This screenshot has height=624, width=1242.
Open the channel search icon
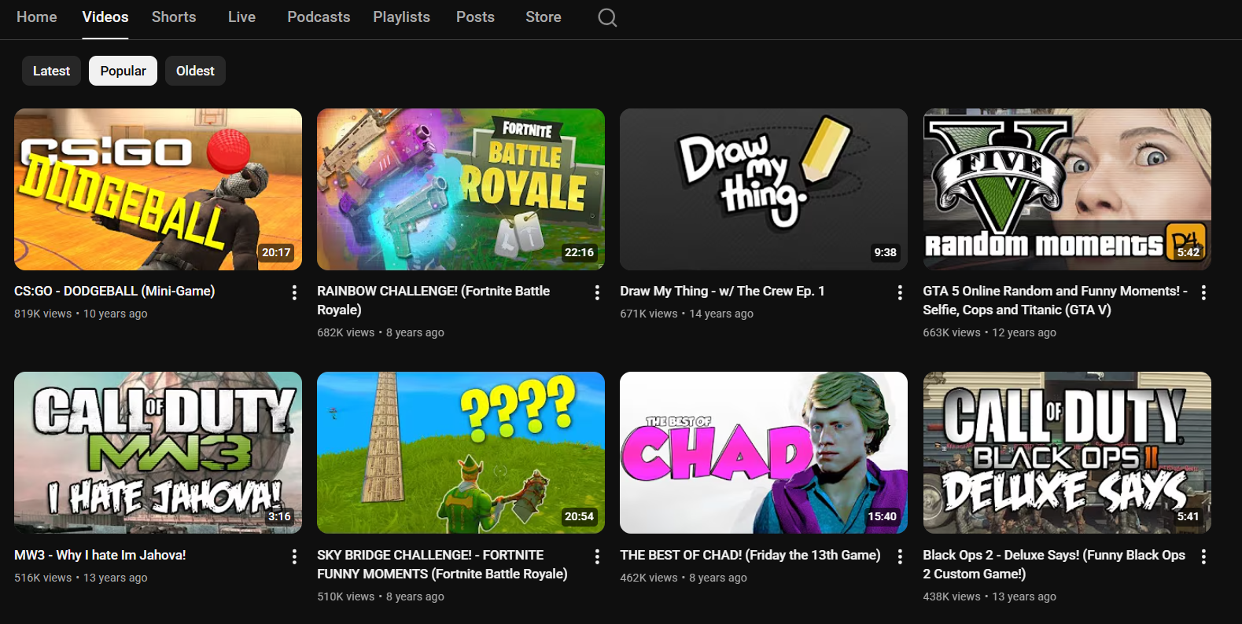tap(607, 17)
